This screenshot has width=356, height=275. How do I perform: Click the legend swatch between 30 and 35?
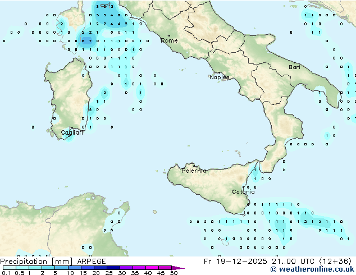(x=126, y=268)
